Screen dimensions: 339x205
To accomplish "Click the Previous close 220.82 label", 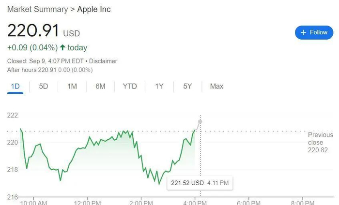I will [320, 142].
